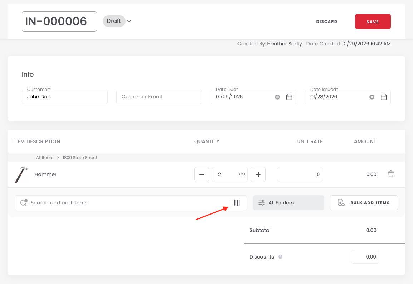
Task: Expand the Draft status dropdown
Action: click(129, 21)
